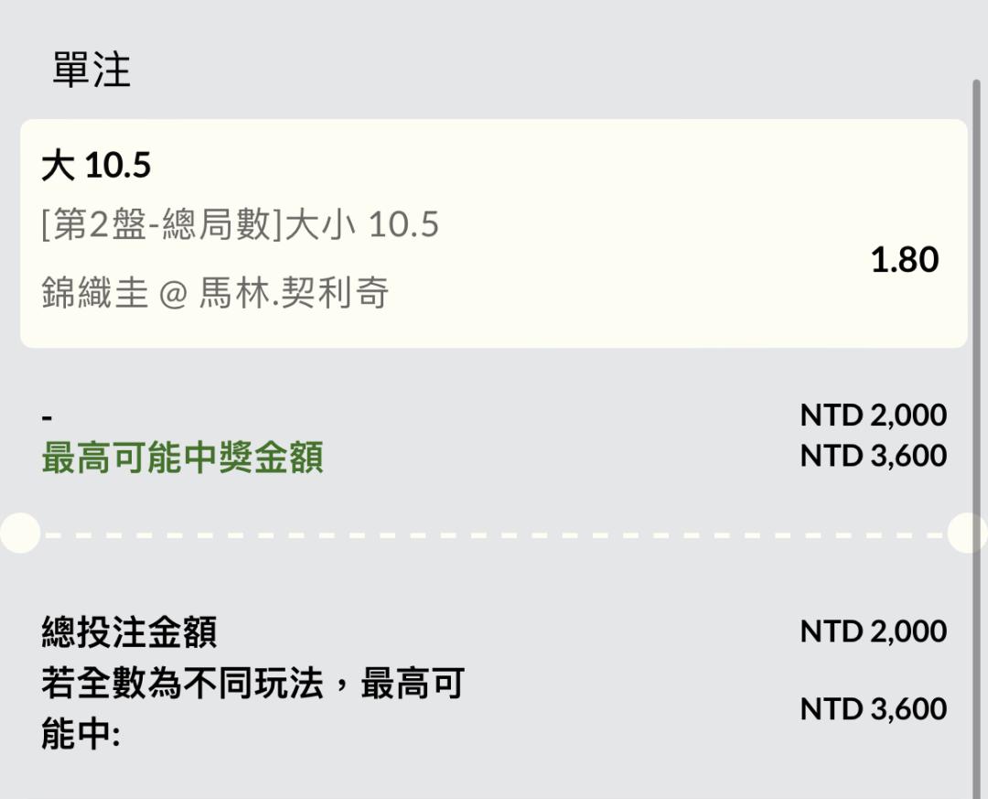
Task: Open player 錦織圭
Action: pos(94,293)
